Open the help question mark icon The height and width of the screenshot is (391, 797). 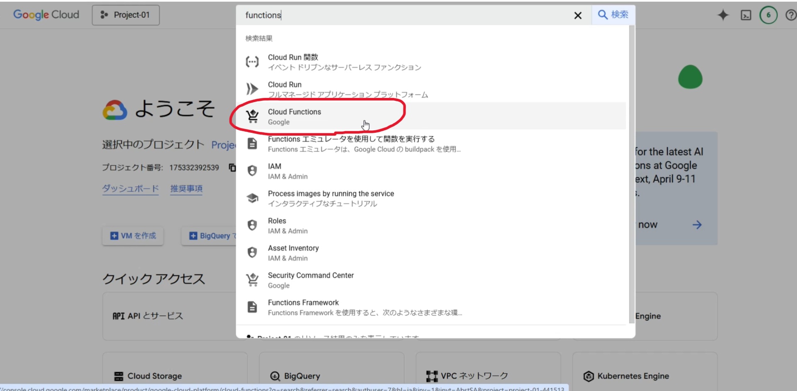point(791,15)
